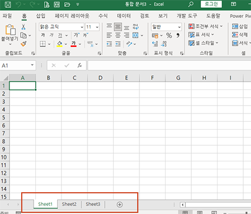The image size is (251, 214).
Task: Merge and center cells icon
Action: pos(136,35)
